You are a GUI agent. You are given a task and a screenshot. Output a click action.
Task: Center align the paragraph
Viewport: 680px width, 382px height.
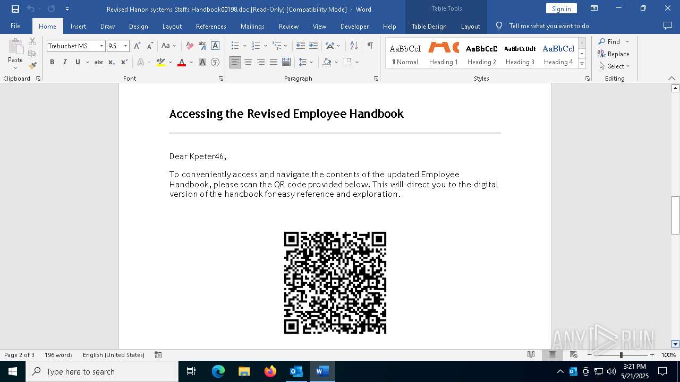click(248, 62)
